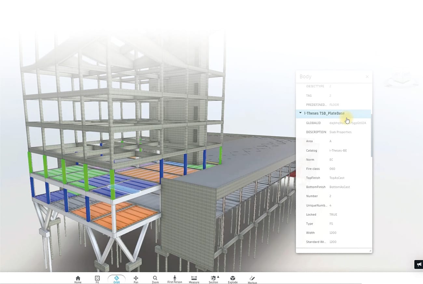Screen dimensions: 423x284
Task: Select the Fire class property row
Action: pos(334,169)
